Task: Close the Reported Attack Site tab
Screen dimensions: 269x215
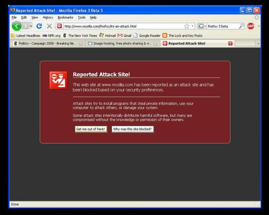Action: (230, 43)
